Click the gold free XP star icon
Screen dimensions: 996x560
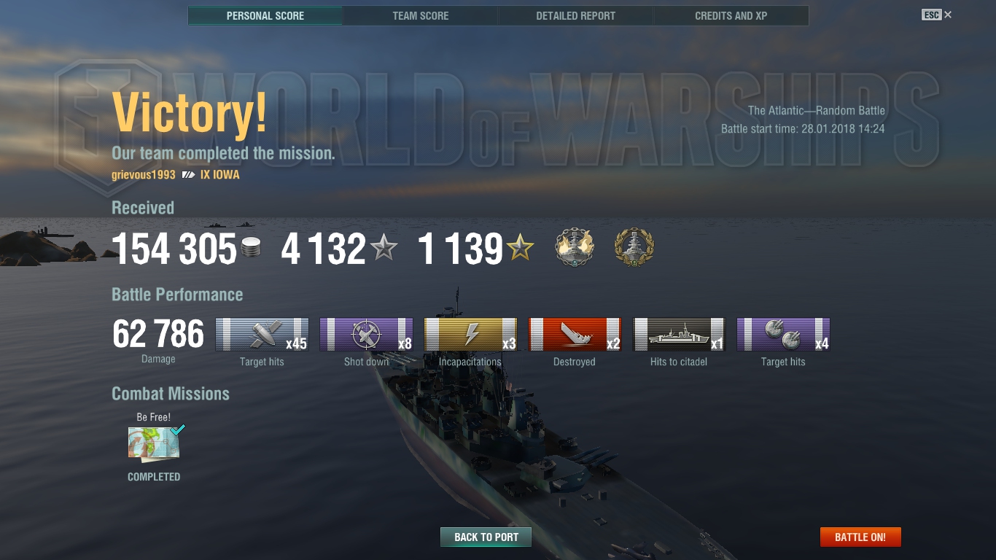pos(521,249)
